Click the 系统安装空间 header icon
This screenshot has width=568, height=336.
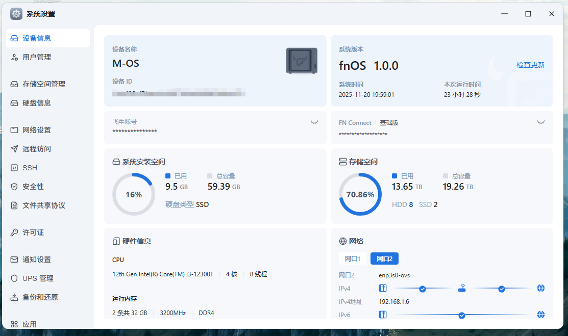(116, 162)
